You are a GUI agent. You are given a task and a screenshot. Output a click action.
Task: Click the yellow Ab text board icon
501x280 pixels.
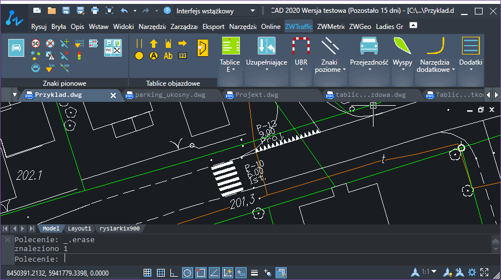pyautogui.click(x=168, y=56)
